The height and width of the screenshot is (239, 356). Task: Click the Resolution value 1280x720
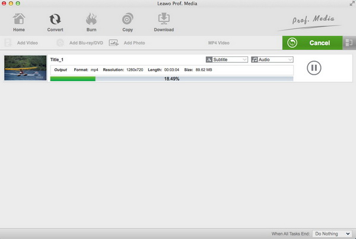(x=135, y=69)
